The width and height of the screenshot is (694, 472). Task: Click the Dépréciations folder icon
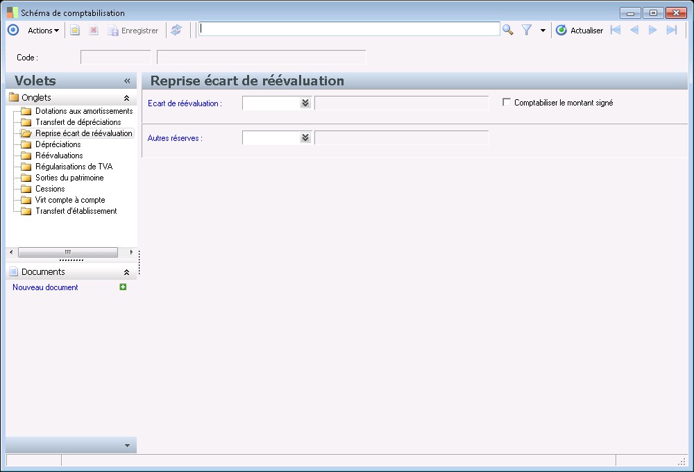[26, 144]
